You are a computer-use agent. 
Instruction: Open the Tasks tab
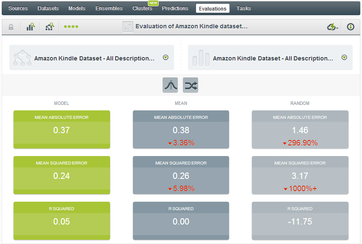243,8
